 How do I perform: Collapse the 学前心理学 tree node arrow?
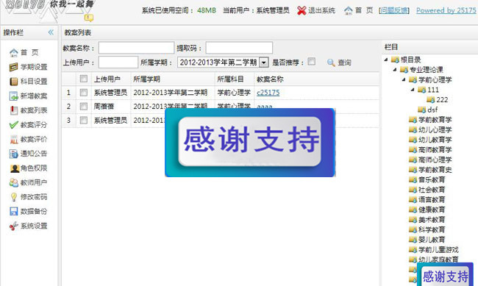click(x=404, y=79)
